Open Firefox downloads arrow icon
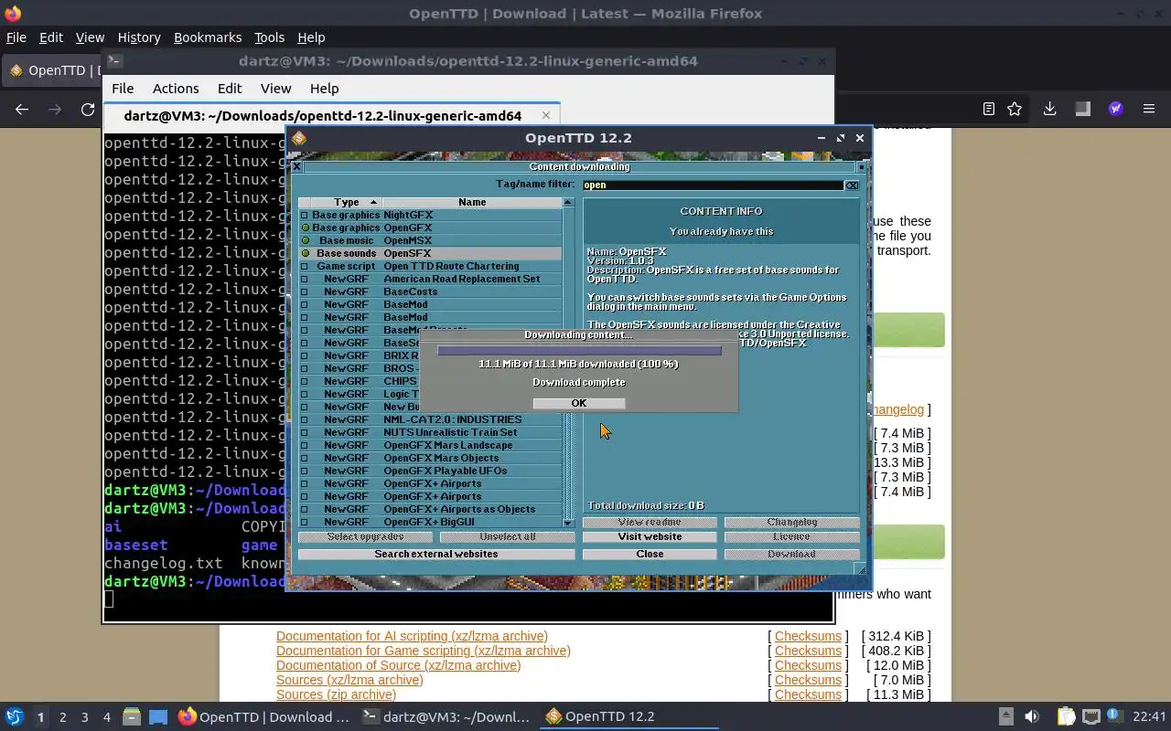Image resolution: width=1171 pixels, height=731 pixels. [1049, 109]
